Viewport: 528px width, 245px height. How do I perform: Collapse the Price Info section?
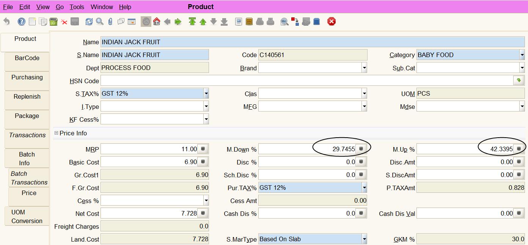pos(57,133)
